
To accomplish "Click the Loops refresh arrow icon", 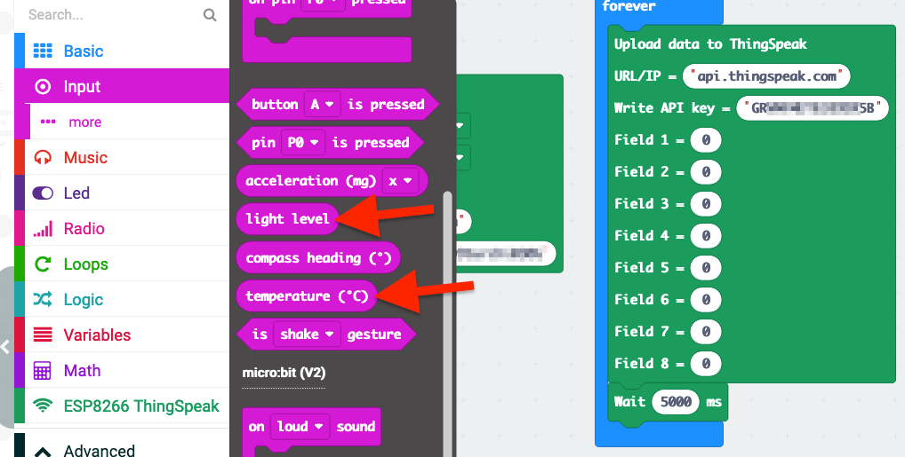I will coord(43,264).
